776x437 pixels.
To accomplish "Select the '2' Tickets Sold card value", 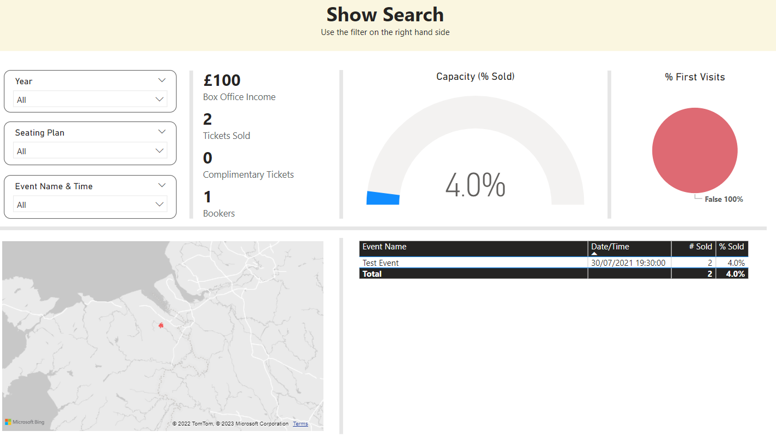I will tap(207, 119).
